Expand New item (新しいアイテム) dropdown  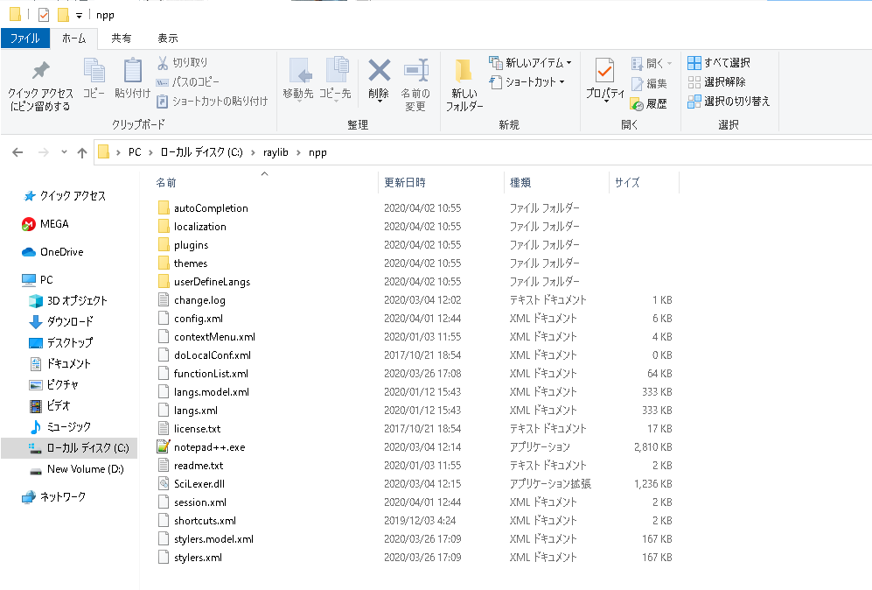(x=569, y=63)
